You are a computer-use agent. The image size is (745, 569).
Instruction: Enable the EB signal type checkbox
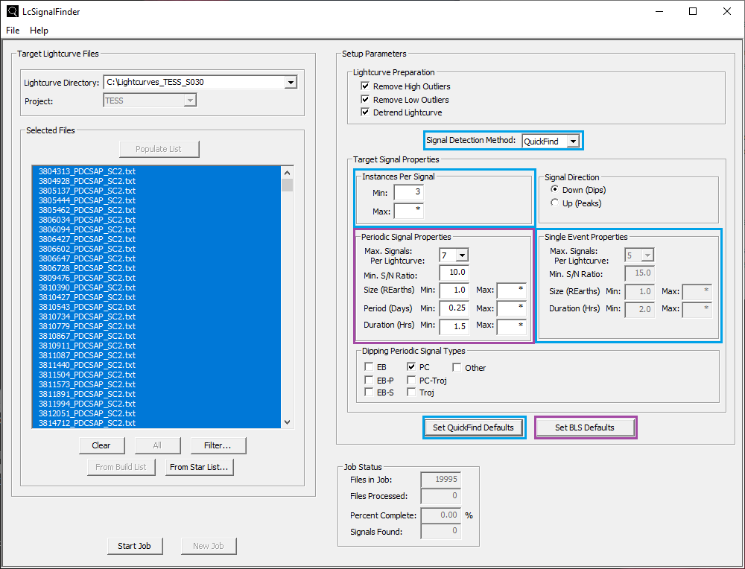pos(369,367)
